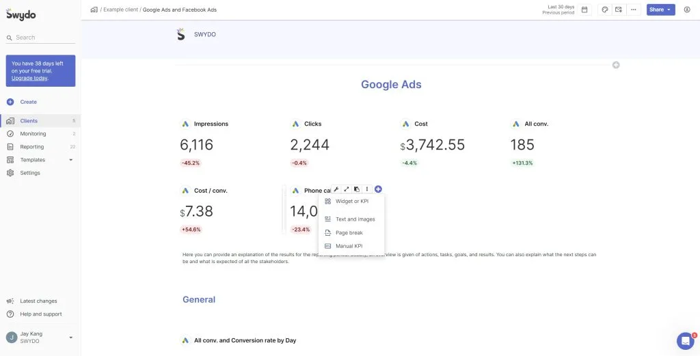Click the SWYDO report header logo
The width and height of the screenshot is (700, 356).
coord(180,34)
